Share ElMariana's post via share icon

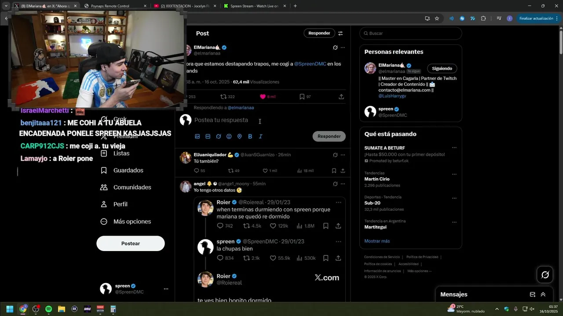(341, 97)
